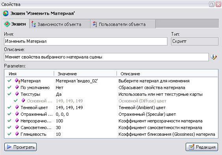This screenshot has height=155, width=222.
Task: Toggle checkmark on the Непрозрачность row
Action: 9,121
